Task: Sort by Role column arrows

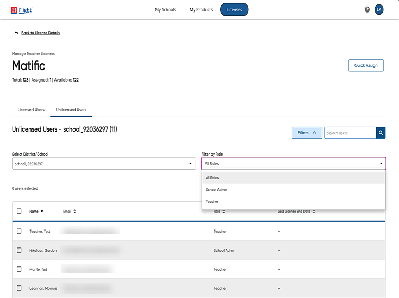Action: (x=223, y=212)
